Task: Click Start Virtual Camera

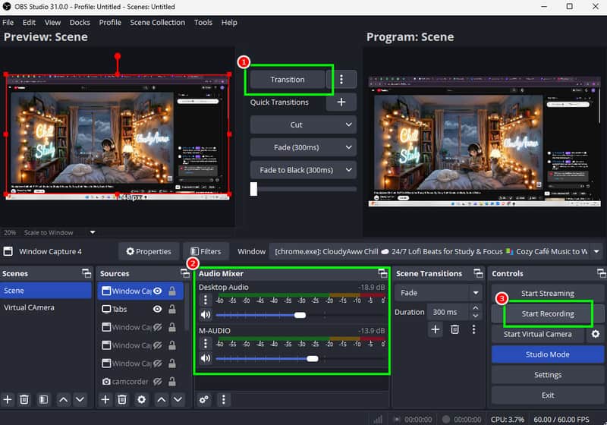Action: click(537, 334)
